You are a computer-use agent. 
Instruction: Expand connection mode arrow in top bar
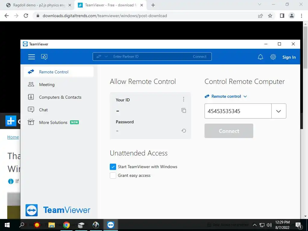click(106, 57)
